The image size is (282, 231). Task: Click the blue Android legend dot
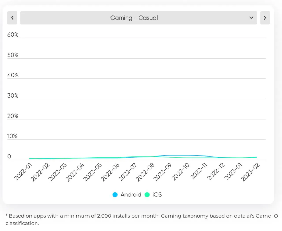115,195
